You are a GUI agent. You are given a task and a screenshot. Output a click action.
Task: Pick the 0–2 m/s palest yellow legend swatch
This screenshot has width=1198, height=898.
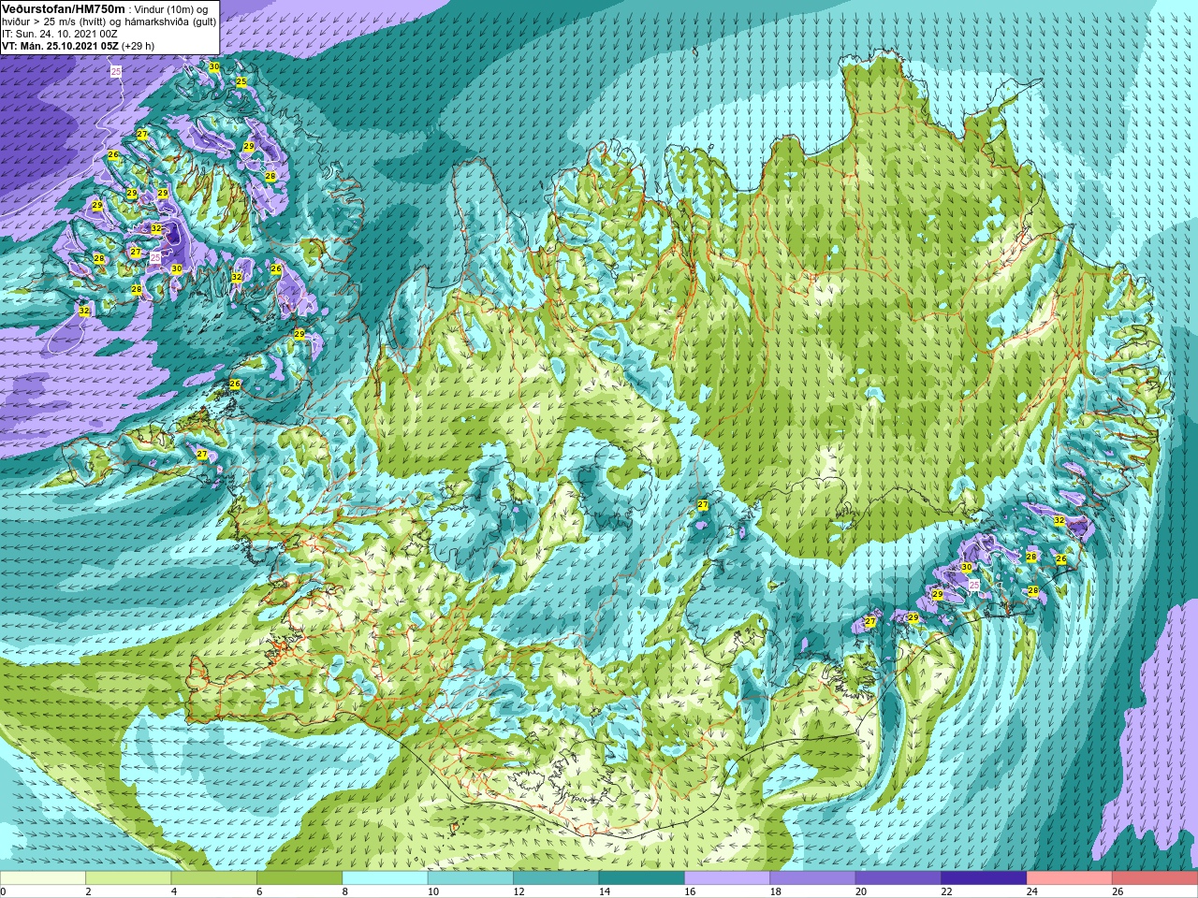43,877
